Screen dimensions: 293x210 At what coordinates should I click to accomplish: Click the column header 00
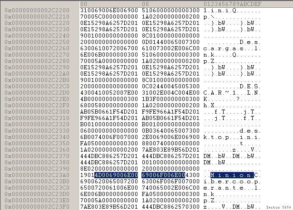[x=83, y=4]
